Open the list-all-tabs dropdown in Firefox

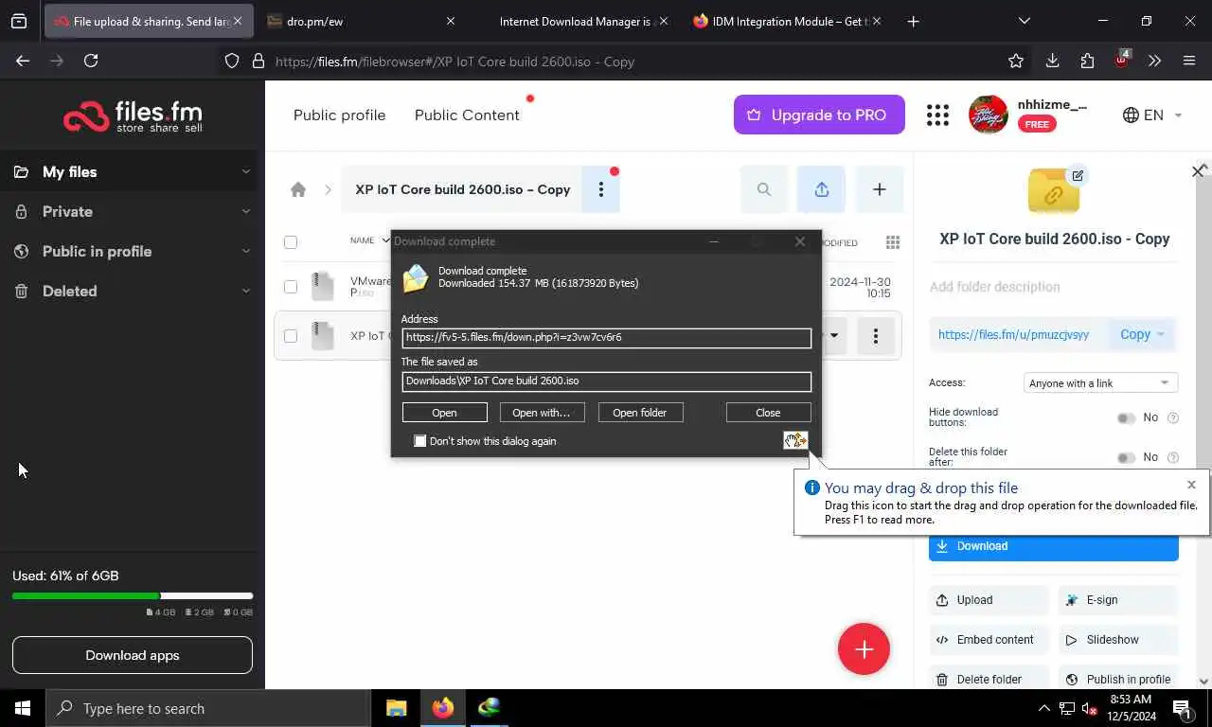click(1024, 21)
